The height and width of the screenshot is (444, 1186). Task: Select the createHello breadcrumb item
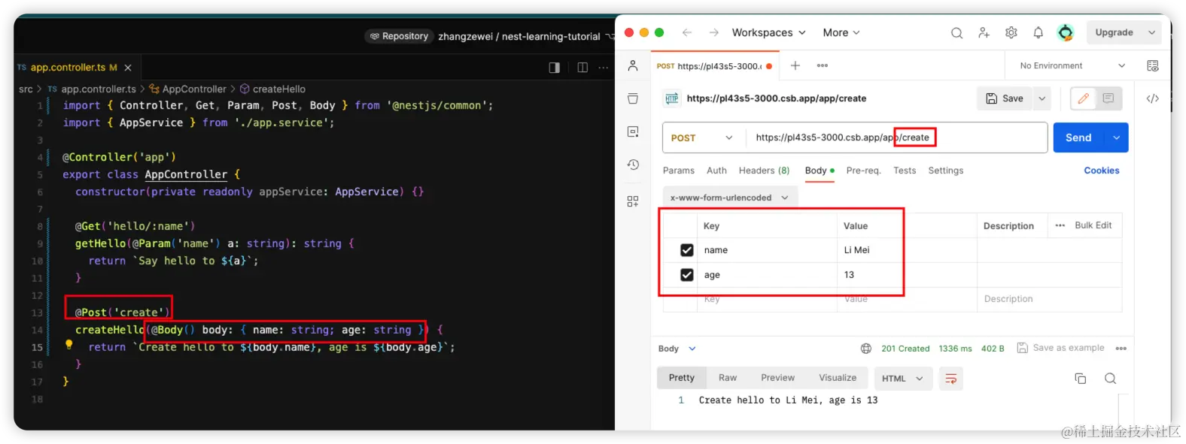pos(272,89)
